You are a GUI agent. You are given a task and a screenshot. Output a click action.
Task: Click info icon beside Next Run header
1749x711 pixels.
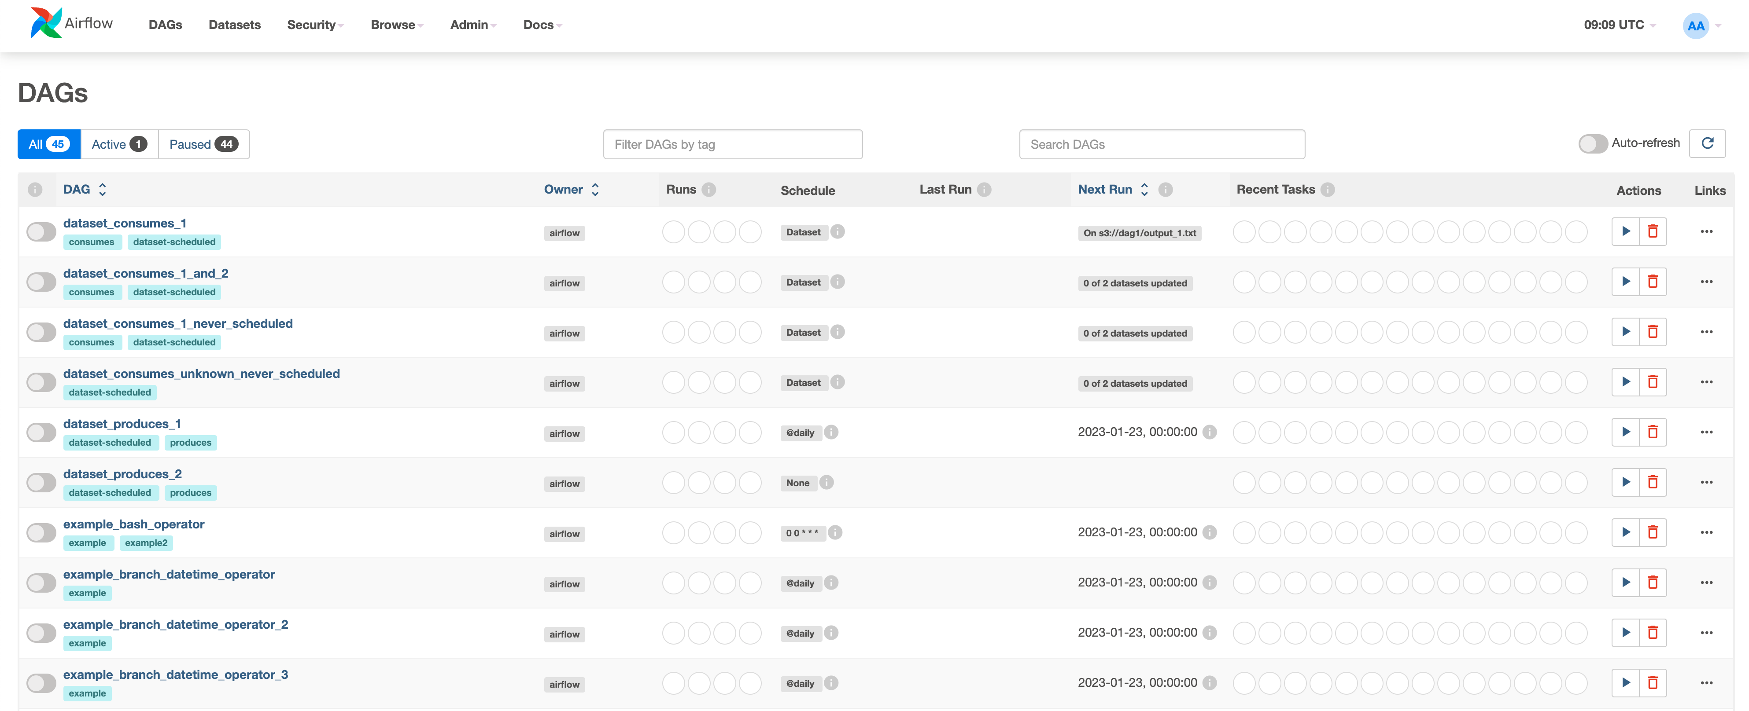(x=1165, y=190)
